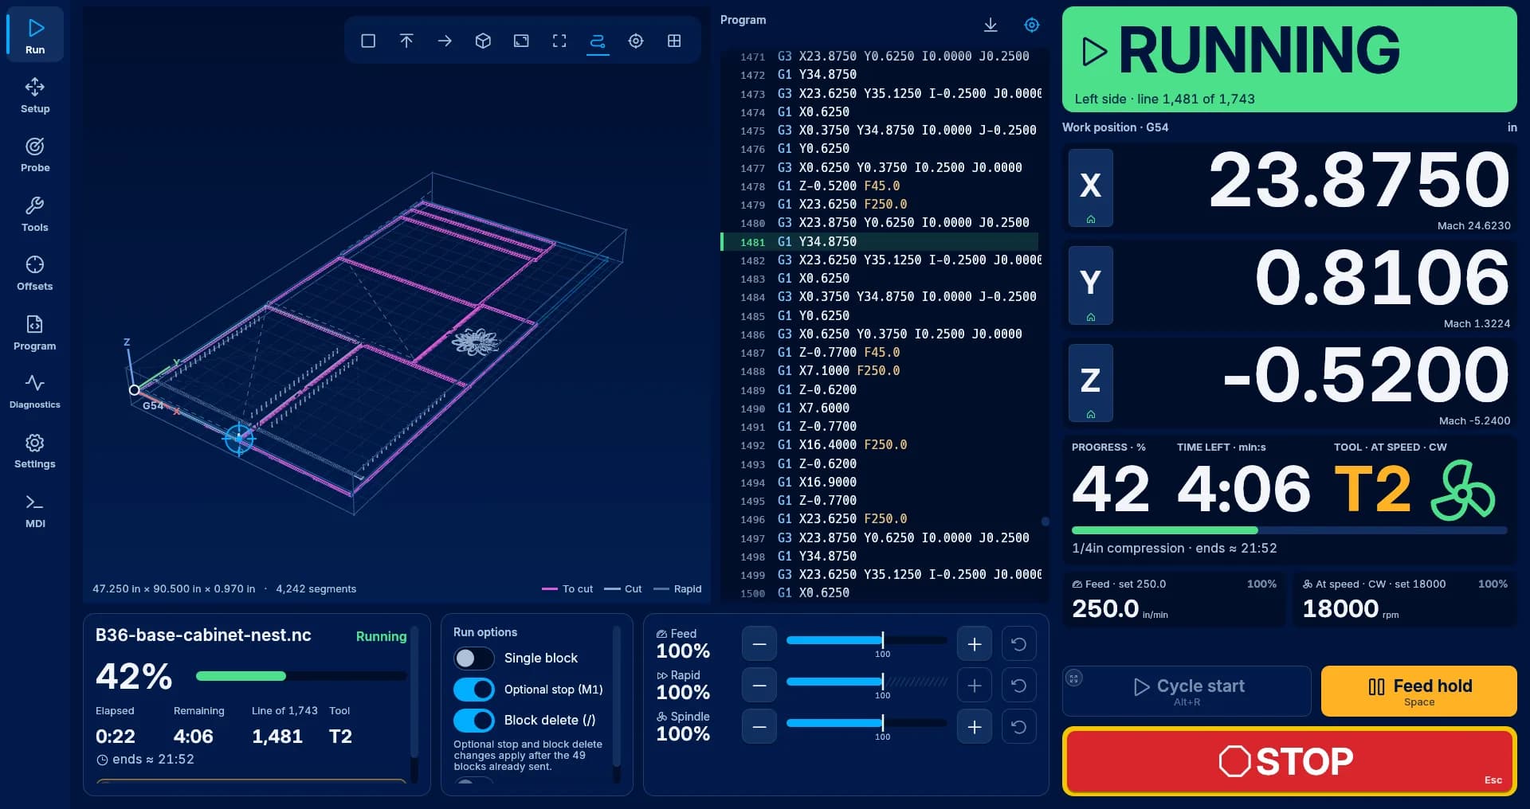The image size is (1530, 809).
Task: Click the Feed hold button
Action: [x=1418, y=691]
